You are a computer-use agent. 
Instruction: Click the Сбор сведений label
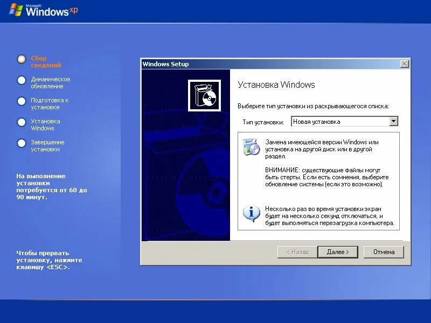[x=46, y=62]
